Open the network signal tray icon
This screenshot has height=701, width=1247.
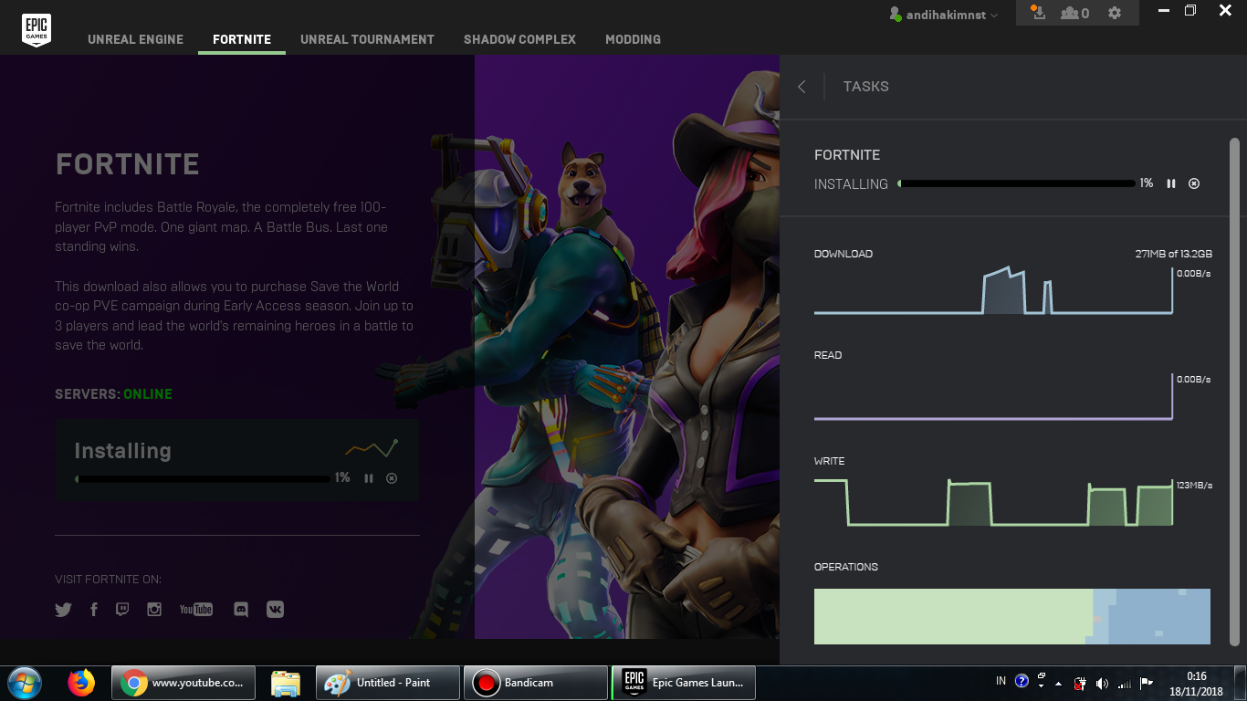(x=1125, y=683)
